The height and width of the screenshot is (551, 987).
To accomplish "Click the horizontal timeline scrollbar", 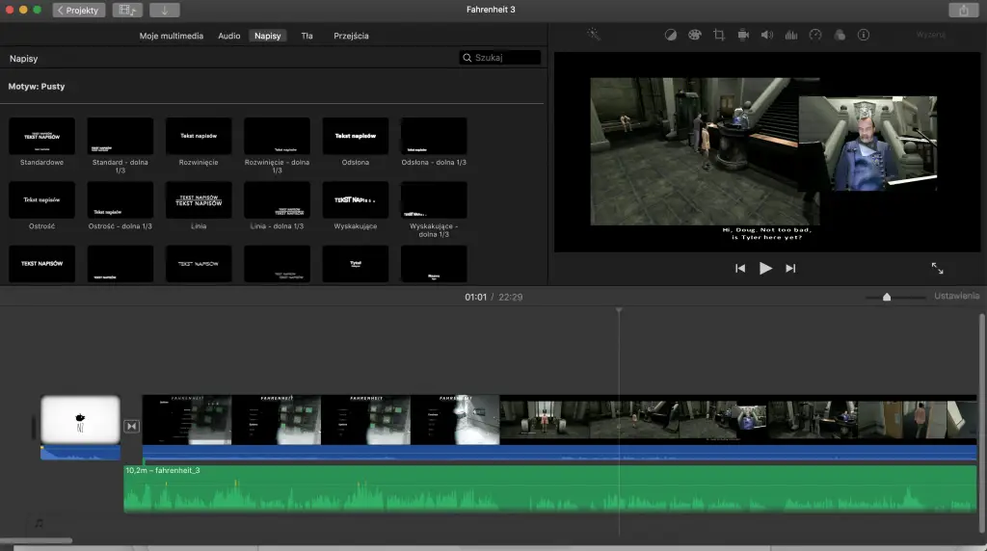I will point(37,540).
